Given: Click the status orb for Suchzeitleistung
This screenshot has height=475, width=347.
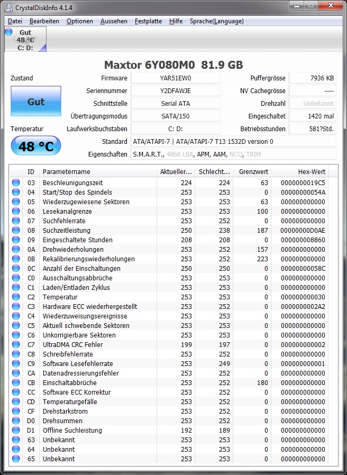Looking at the screenshot, I should point(16,231).
